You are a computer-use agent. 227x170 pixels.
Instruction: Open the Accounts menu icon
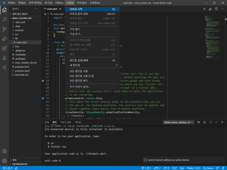click(4, 151)
